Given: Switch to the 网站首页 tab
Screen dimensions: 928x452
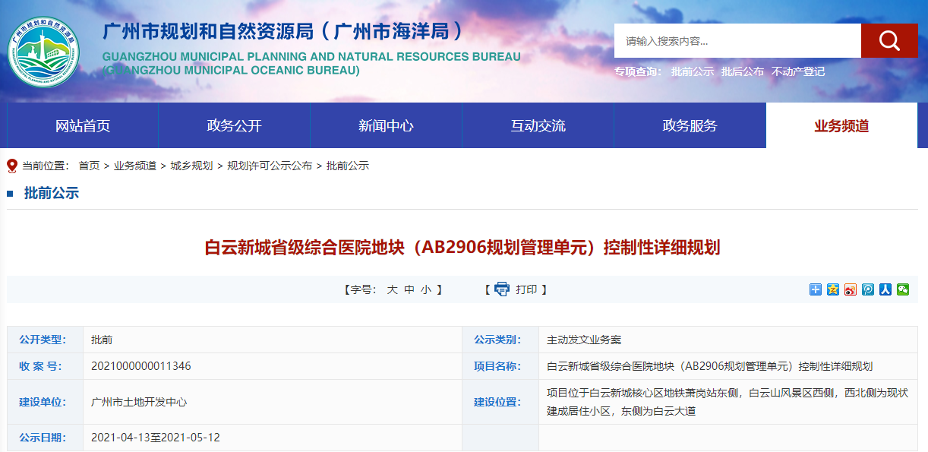Looking at the screenshot, I should point(83,126).
